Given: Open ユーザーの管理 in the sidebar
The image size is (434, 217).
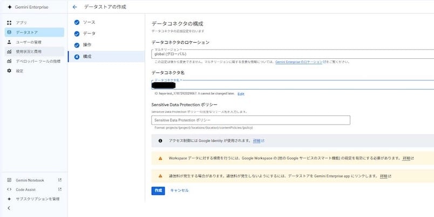Looking at the screenshot, I should coord(35,42).
